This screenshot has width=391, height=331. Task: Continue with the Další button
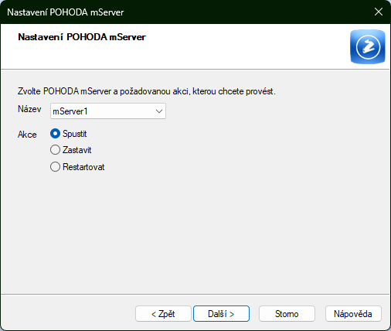[221, 314]
